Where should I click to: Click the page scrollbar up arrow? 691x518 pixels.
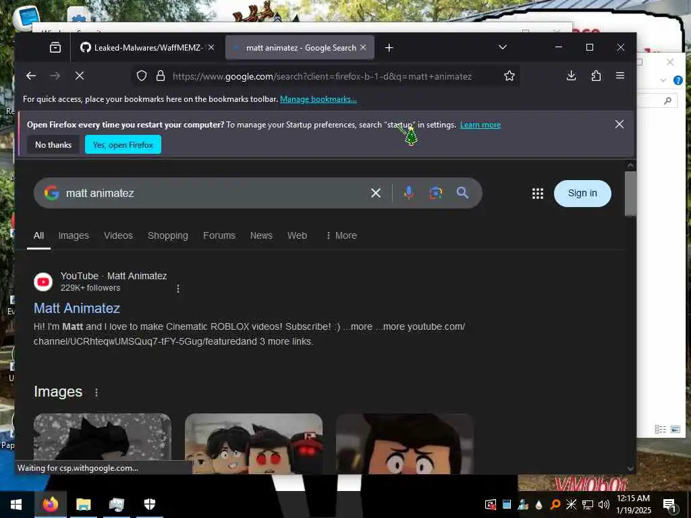[631, 165]
